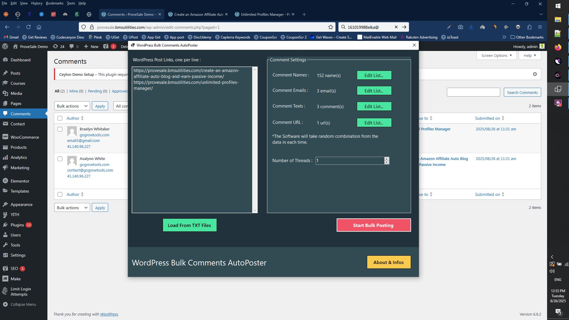Viewport: 569px width, 320px height.
Task: Open the WordPress logo admin menu
Action: (5, 47)
